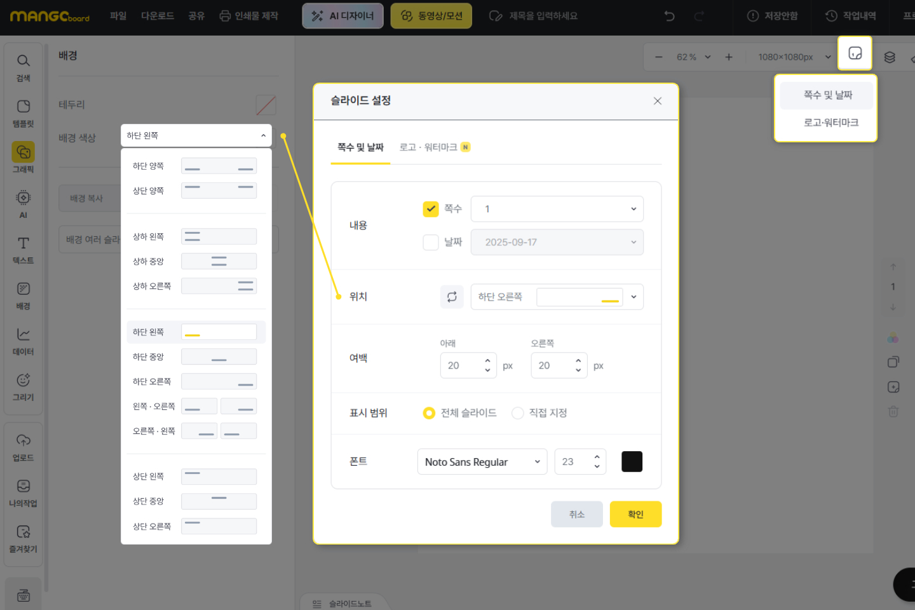Screen dimensions: 915x610
Task: Select the 데이터 chart icon
Action: click(x=23, y=341)
